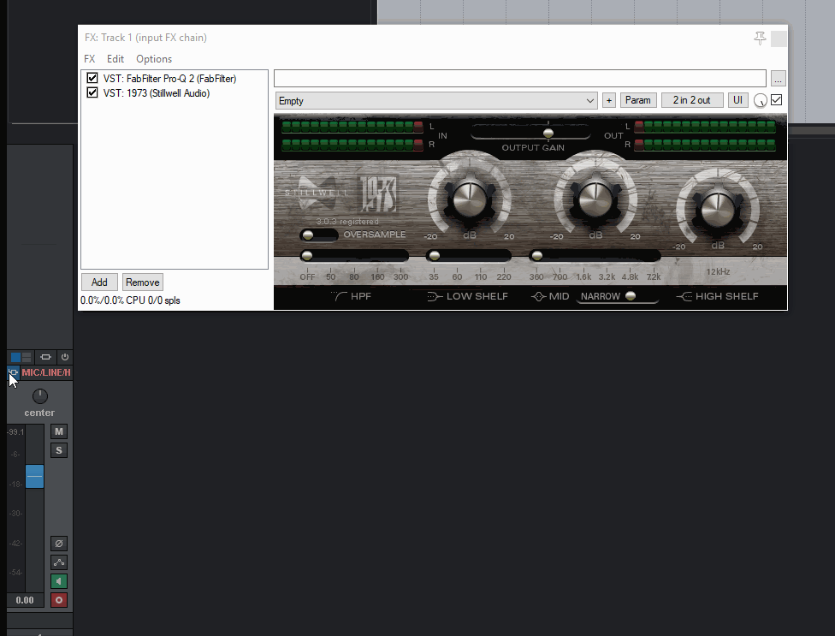Screen dimensions: 835x636
Task: Click the Remove FX button
Action: (143, 282)
